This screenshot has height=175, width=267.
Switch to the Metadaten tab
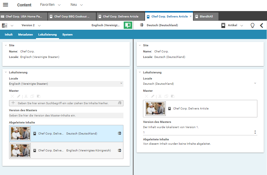tap(25, 35)
